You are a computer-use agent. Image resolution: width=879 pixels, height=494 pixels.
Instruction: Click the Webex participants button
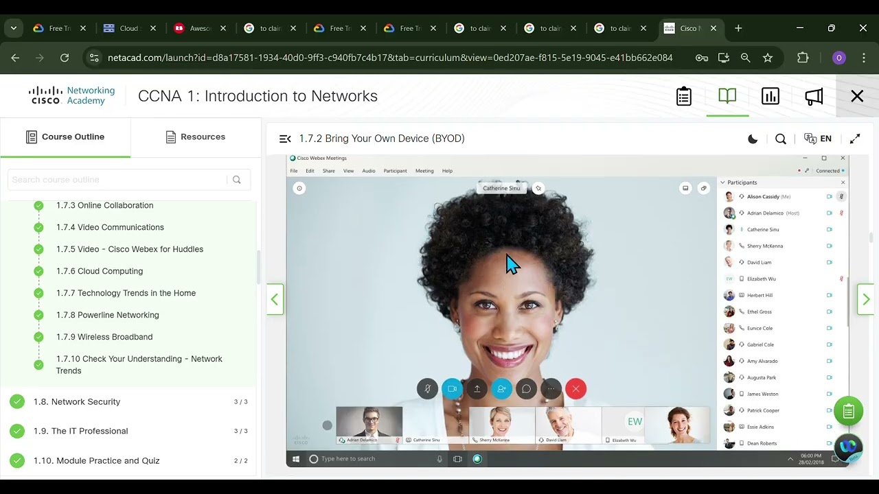click(501, 389)
